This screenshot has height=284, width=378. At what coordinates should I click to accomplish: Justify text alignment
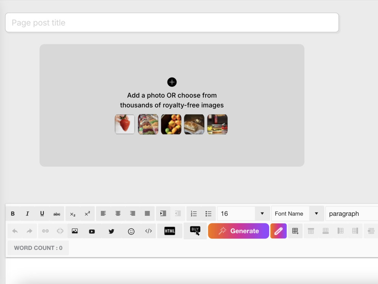pyautogui.click(x=147, y=214)
